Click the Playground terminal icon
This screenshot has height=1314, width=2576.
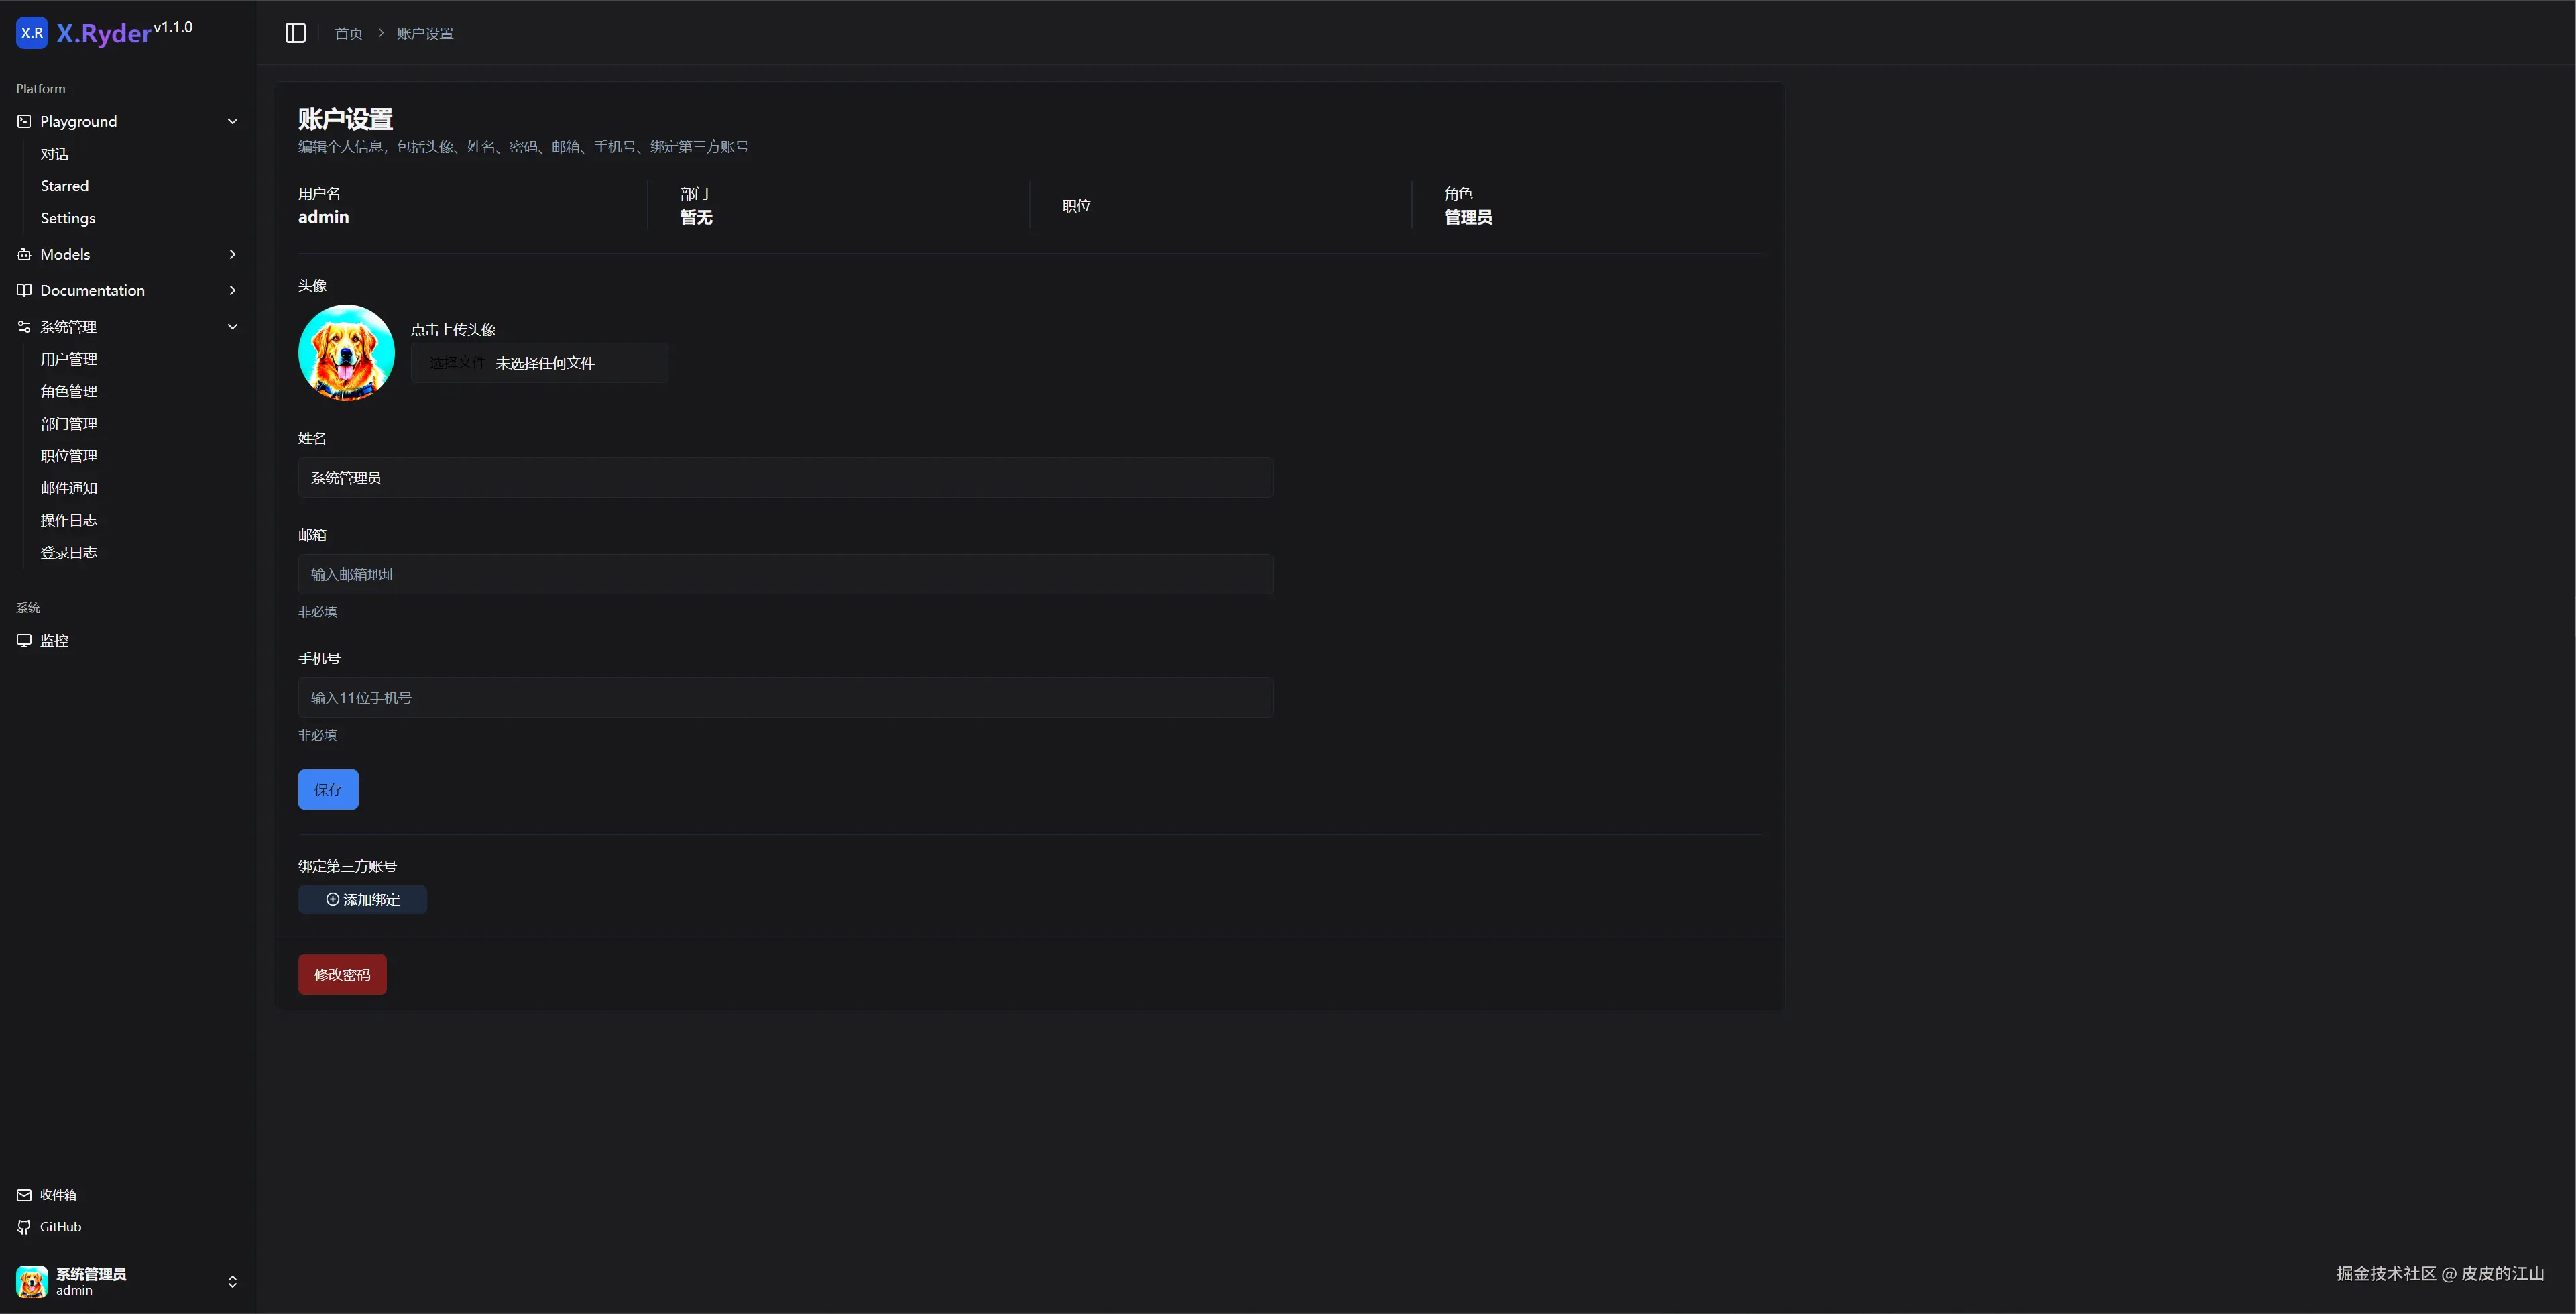[x=24, y=121]
